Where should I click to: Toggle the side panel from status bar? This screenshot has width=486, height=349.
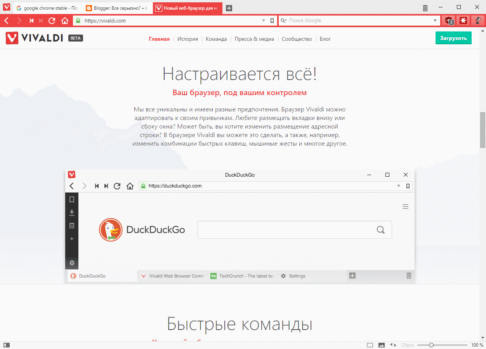7,345
